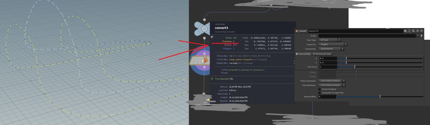This screenshot has height=125, width=430.
Task: Click the node name field convert3
Action: tap(355, 31)
